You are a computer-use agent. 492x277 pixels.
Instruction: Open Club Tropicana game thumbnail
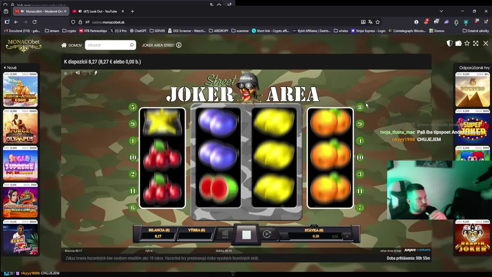click(x=20, y=237)
